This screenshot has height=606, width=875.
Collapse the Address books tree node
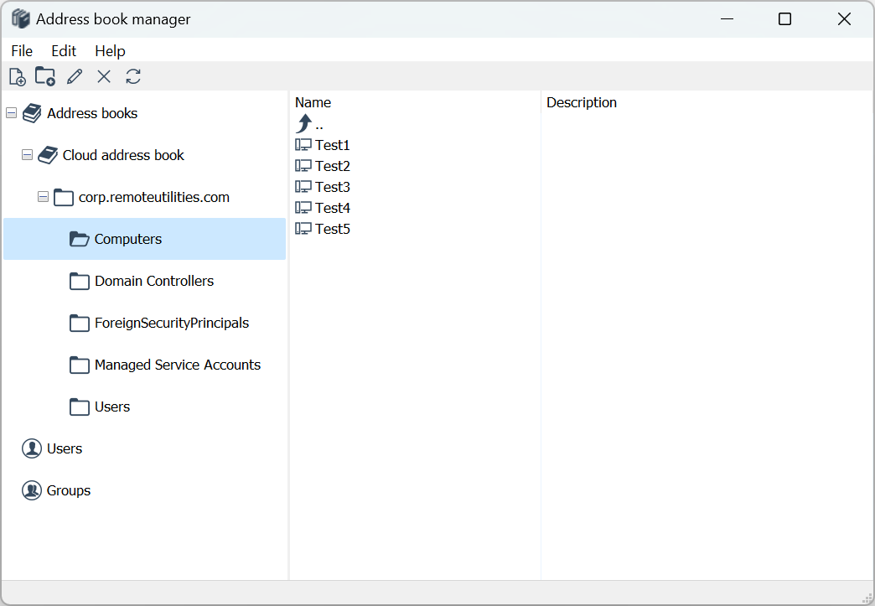click(11, 113)
